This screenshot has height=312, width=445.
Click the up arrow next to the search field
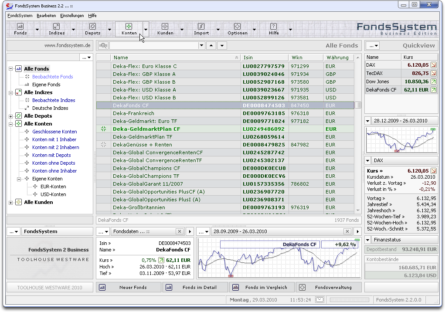(211, 45)
